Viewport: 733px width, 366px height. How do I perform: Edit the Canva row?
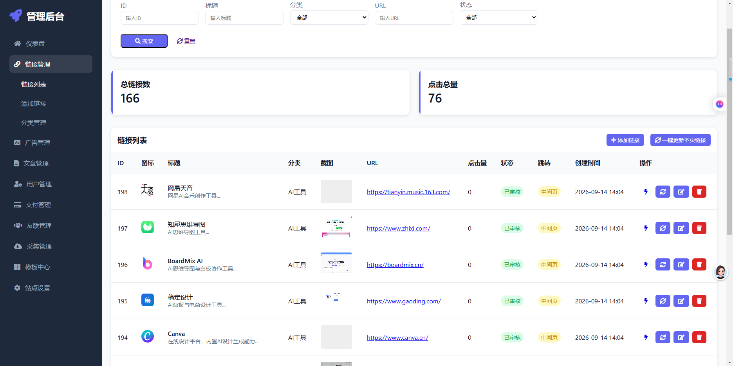(x=681, y=337)
